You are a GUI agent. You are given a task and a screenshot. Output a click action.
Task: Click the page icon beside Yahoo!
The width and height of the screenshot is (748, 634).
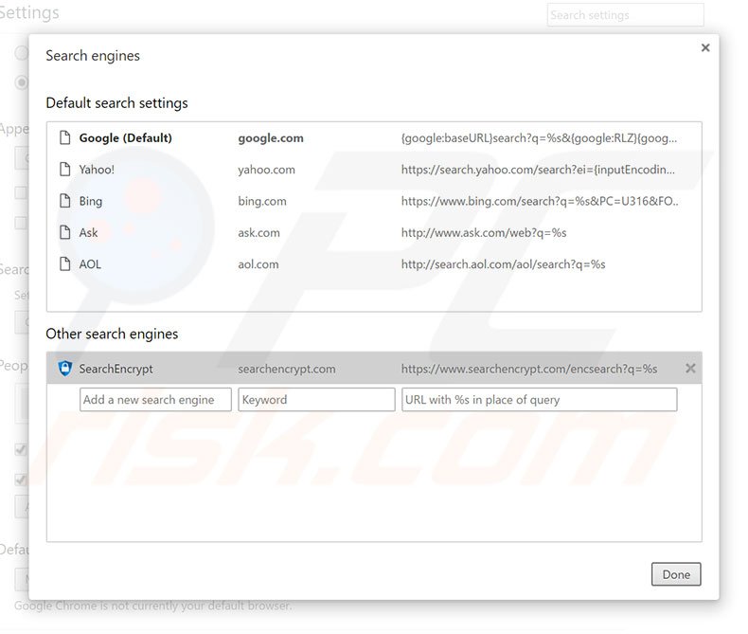(65, 169)
